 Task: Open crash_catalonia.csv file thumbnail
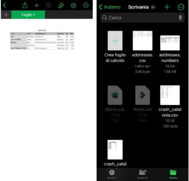(170, 95)
